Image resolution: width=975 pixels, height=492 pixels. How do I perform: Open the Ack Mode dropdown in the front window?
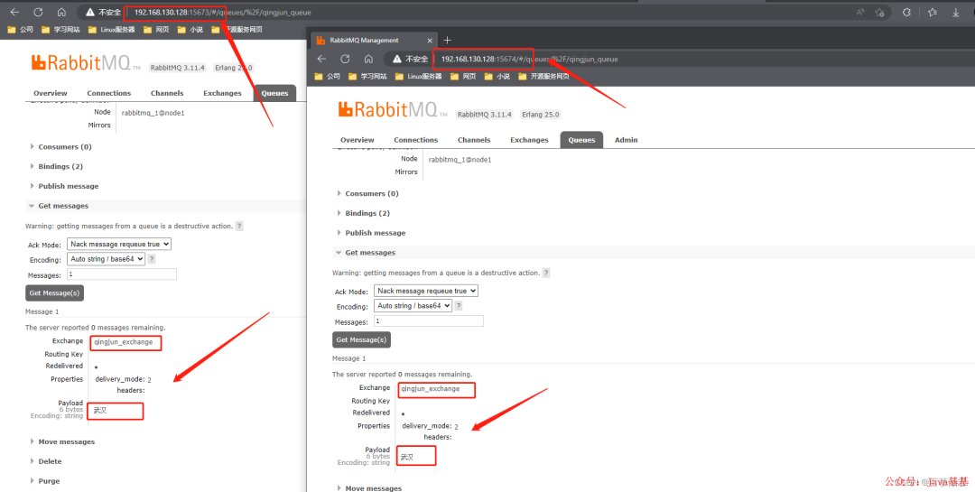pos(426,291)
